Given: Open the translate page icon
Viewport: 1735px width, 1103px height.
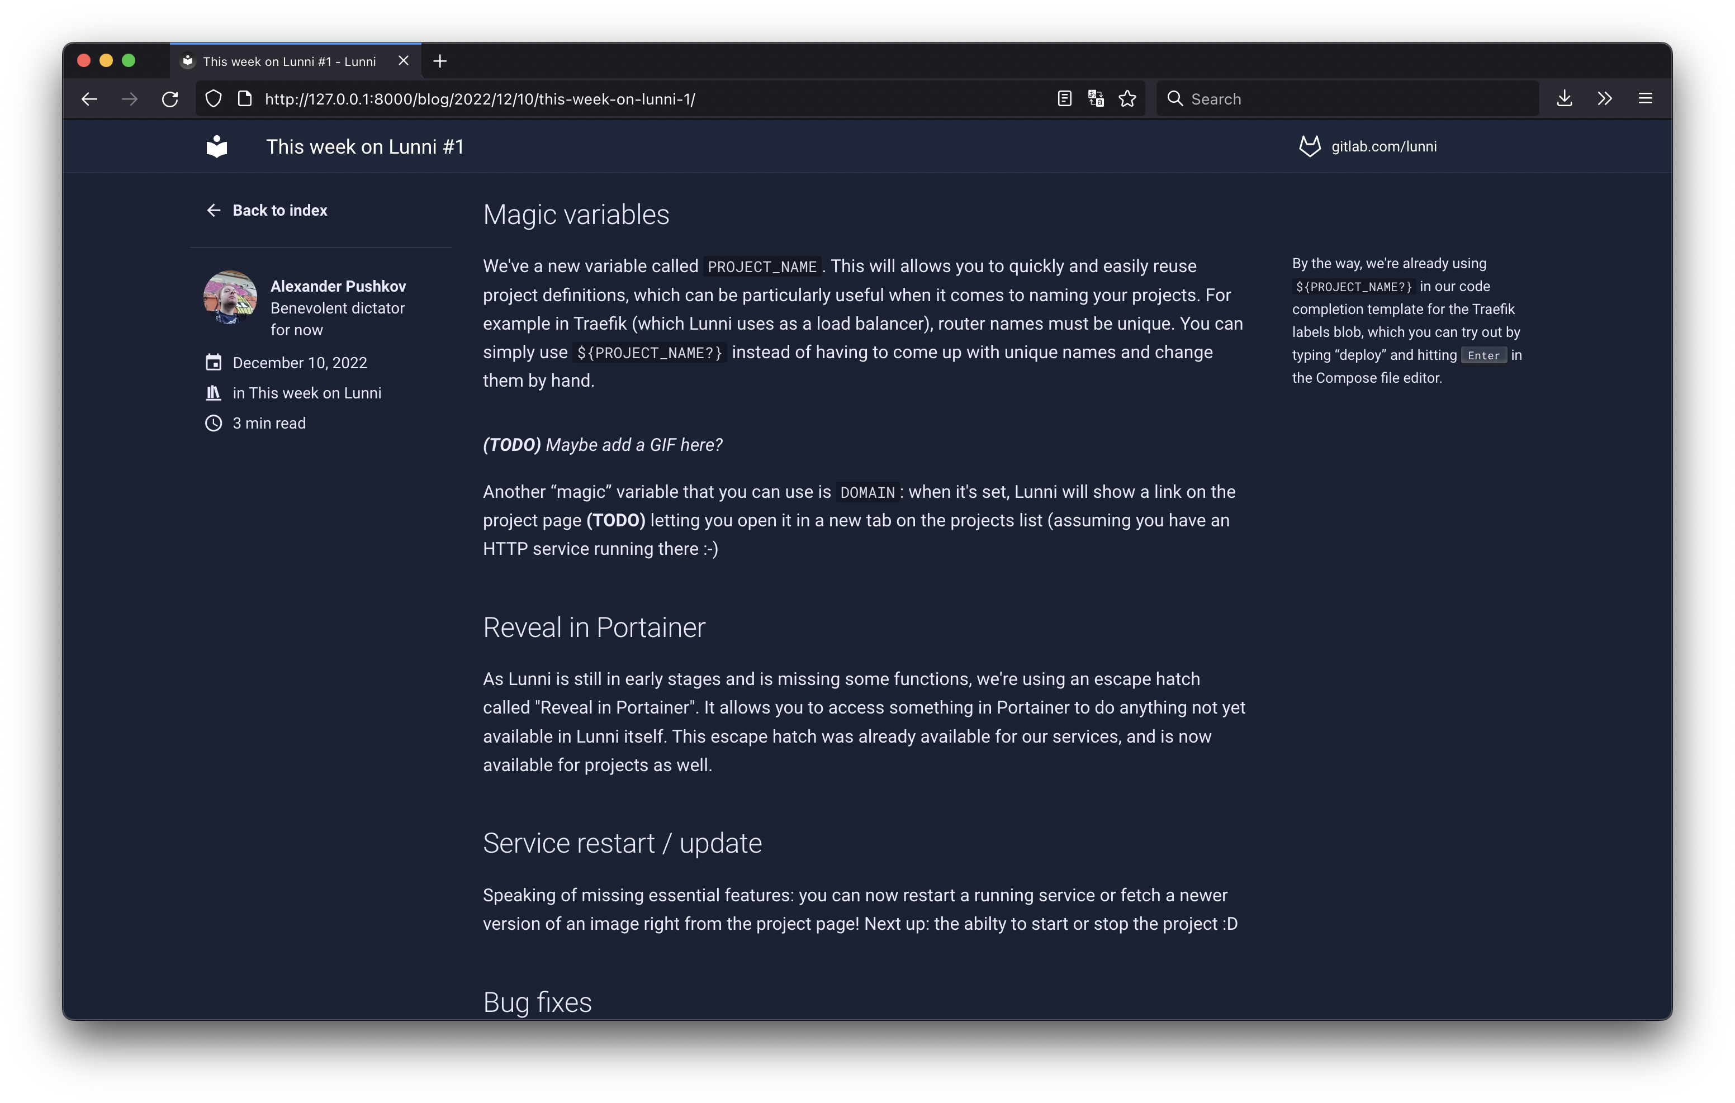Looking at the screenshot, I should click(x=1096, y=99).
